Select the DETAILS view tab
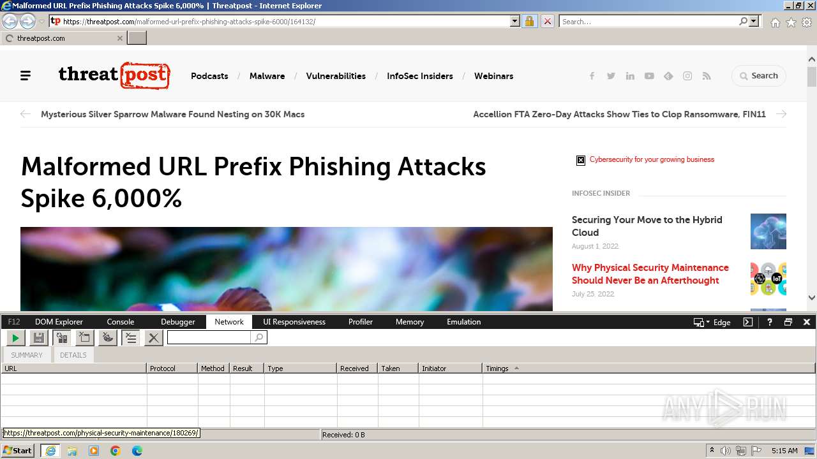The image size is (817, 459). tap(73, 355)
